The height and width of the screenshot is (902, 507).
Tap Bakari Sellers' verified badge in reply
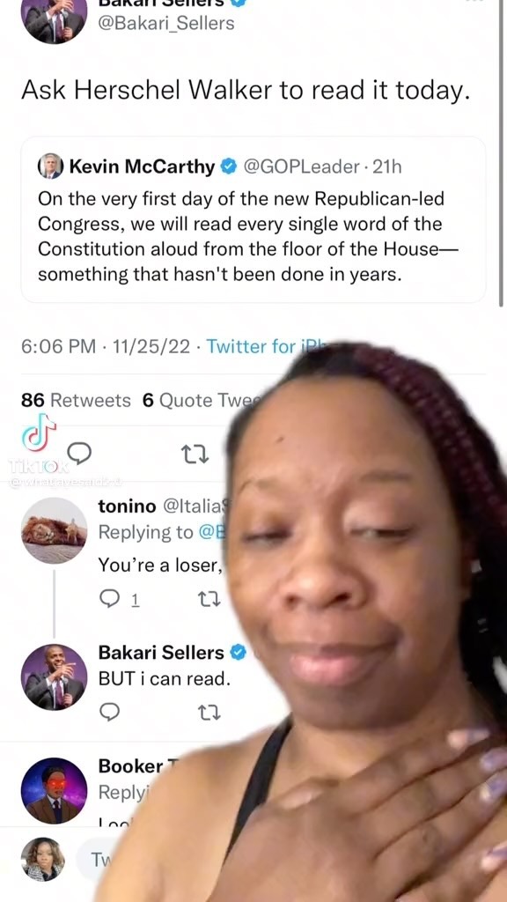238,653
